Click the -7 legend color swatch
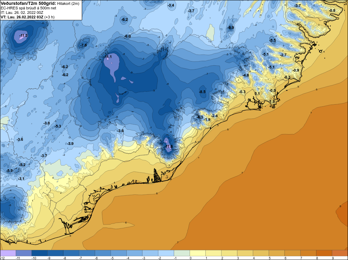 click(x=87, y=253)
